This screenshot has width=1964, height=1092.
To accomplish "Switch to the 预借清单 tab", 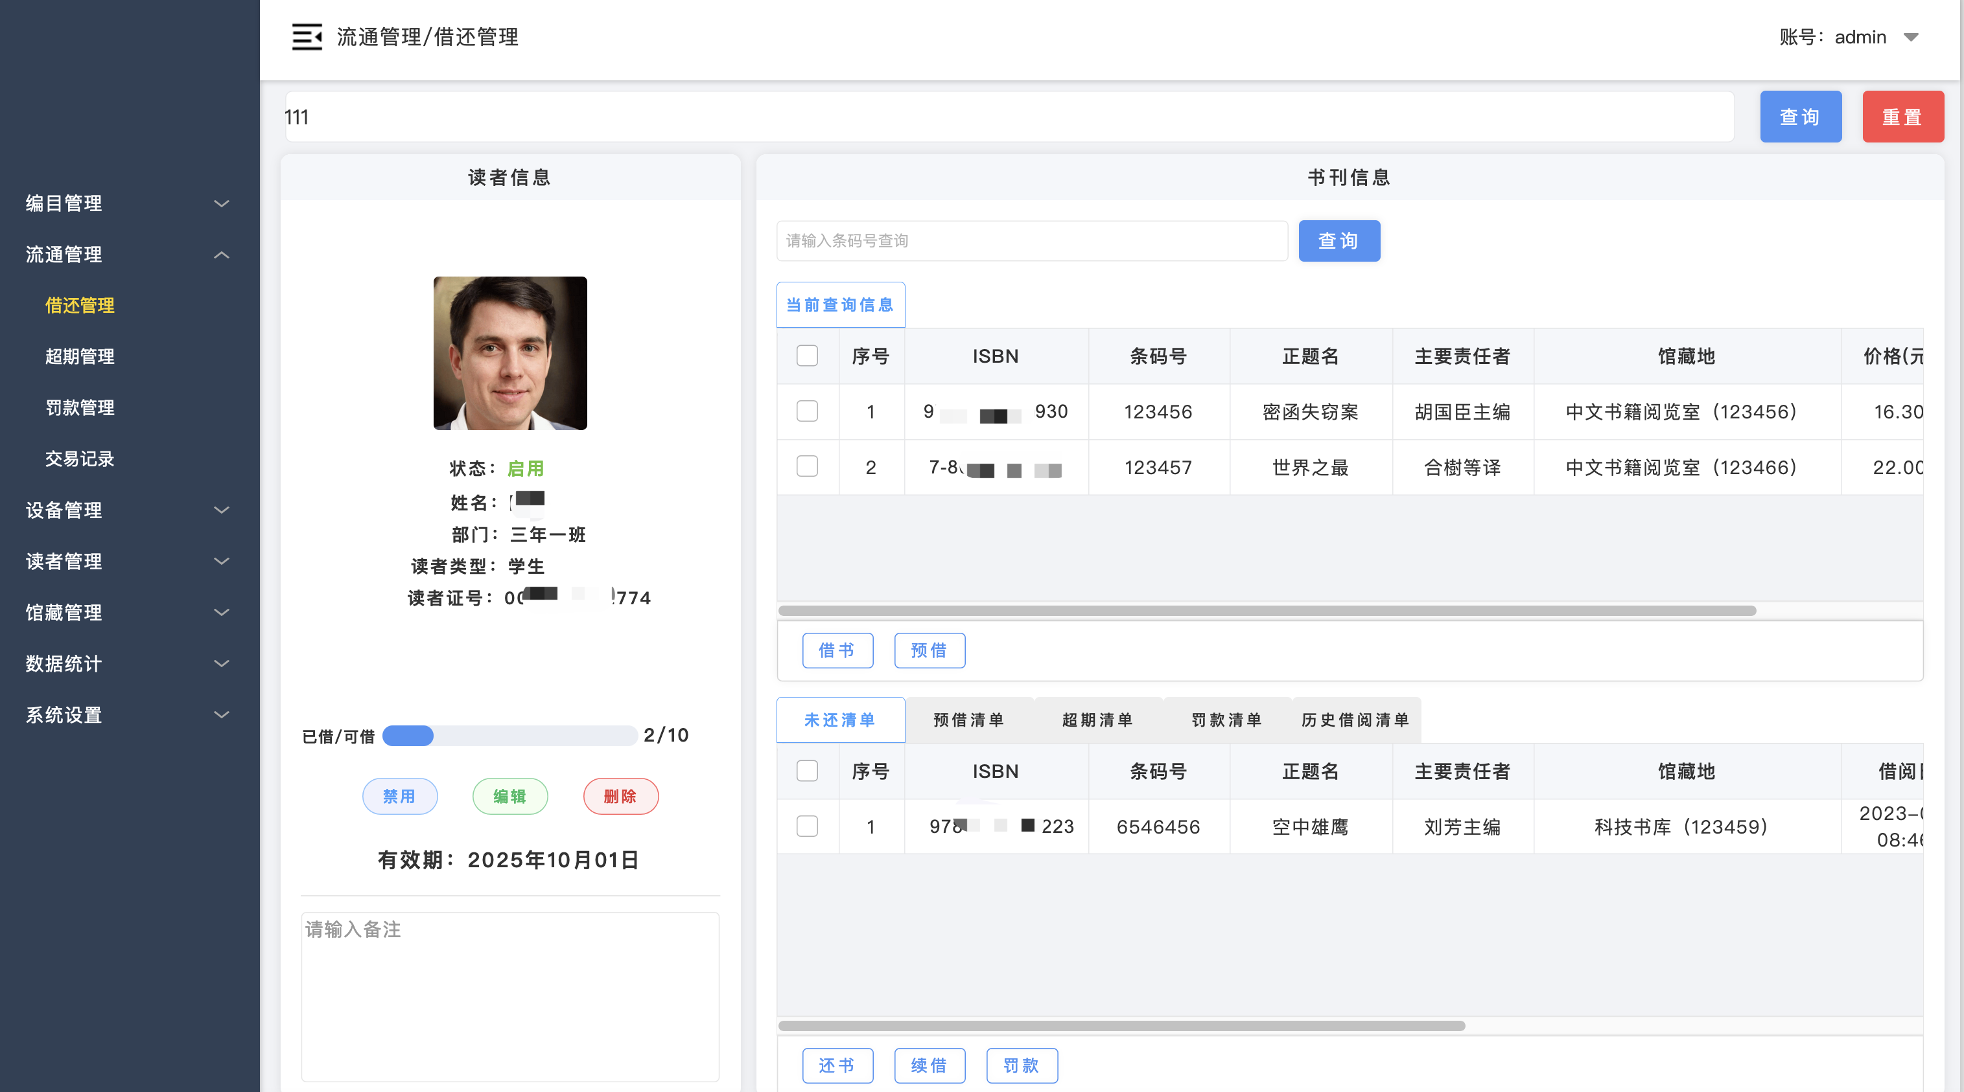I will coord(969,720).
